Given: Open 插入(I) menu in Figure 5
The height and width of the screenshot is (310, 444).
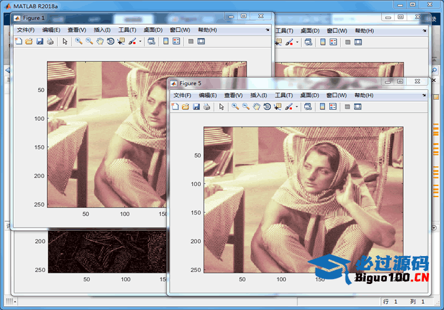Looking at the screenshot, I should (258, 95).
